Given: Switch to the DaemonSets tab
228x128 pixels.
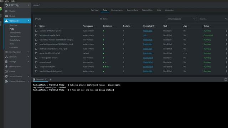Looking at the screenshot, I should click(132, 10).
